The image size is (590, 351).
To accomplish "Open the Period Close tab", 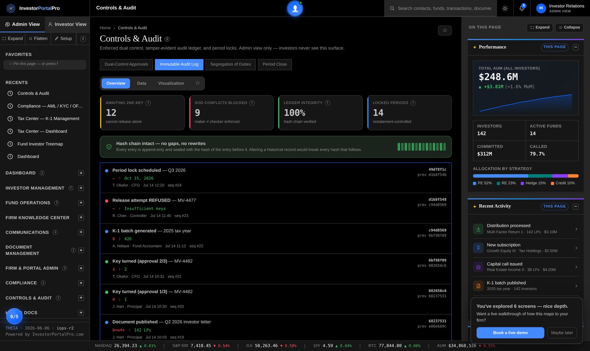I will click(x=275, y=64).
